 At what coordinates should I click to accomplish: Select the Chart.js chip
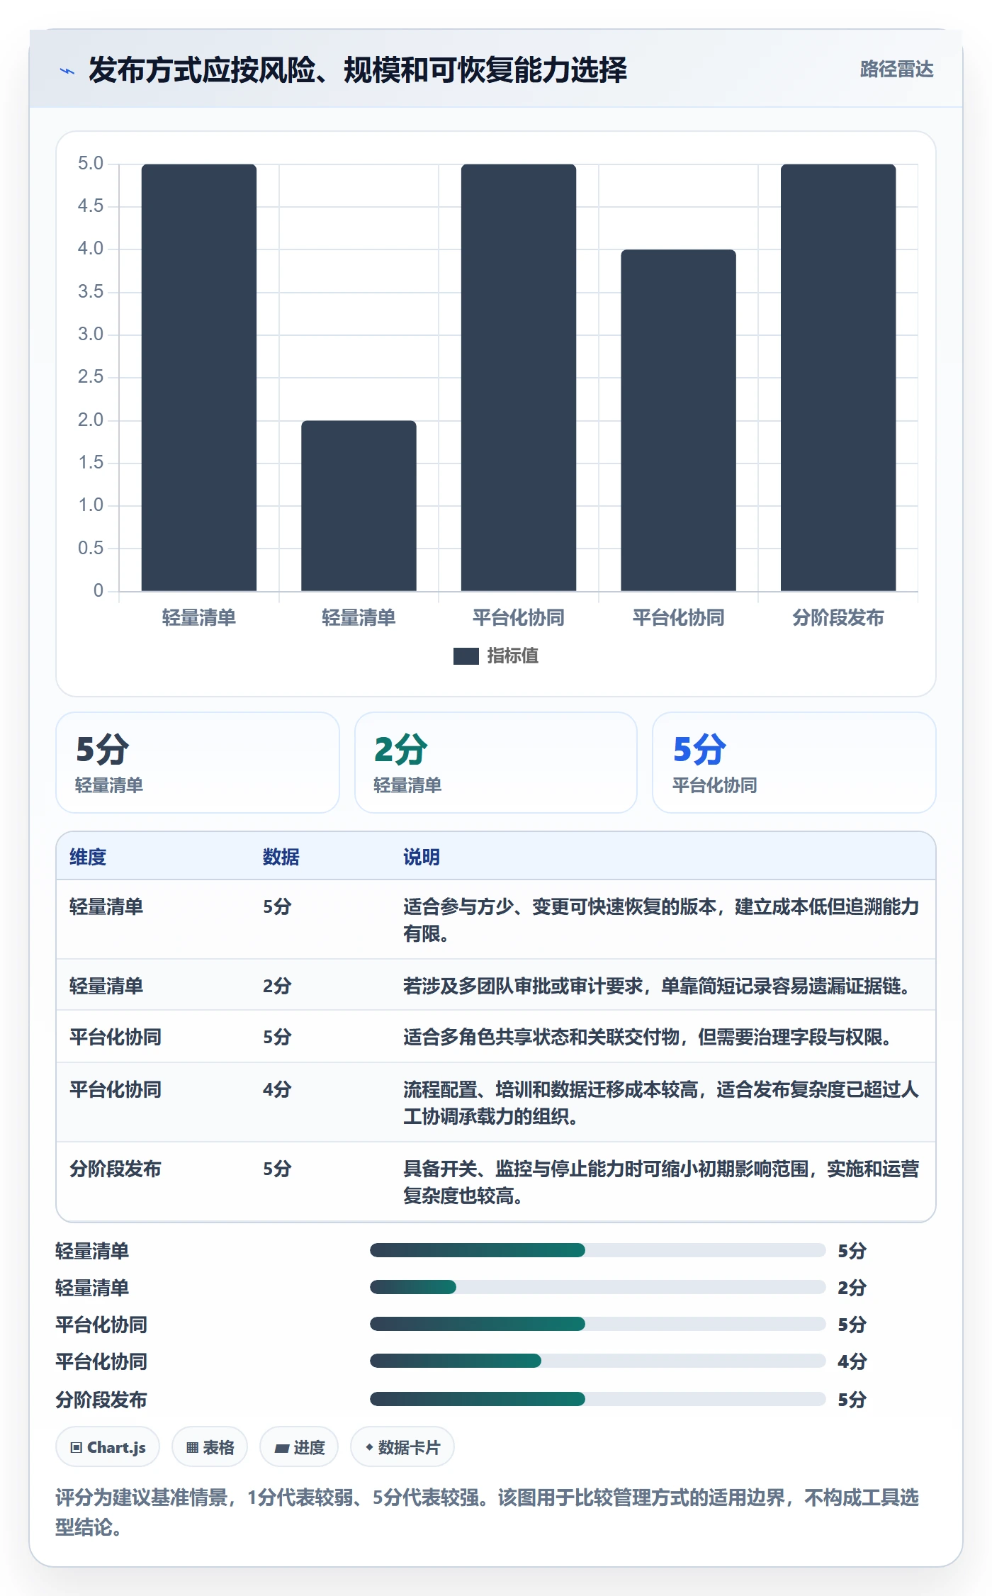108,1447
